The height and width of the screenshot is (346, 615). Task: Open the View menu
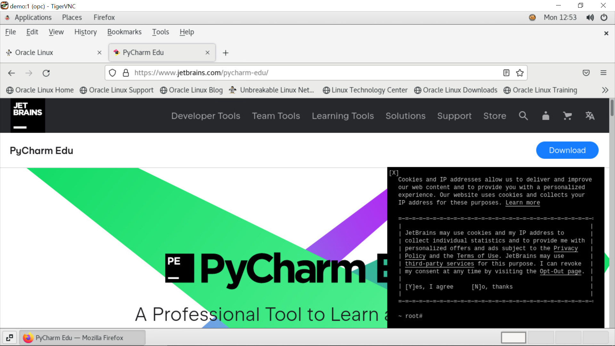[56, 32]
